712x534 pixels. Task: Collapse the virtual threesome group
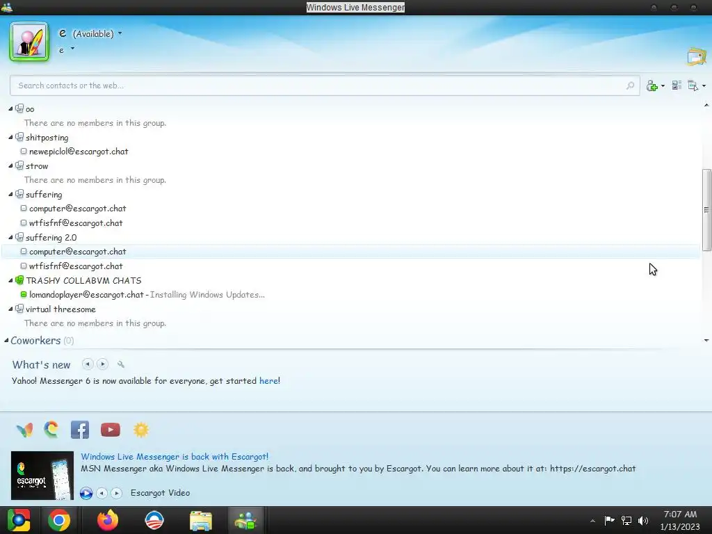pos(10,309)
